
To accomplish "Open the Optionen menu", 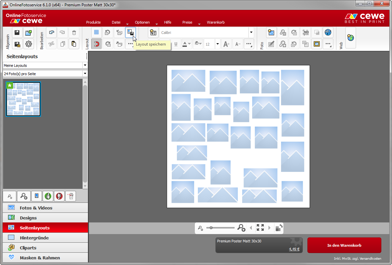I will (x=142, y=22).
